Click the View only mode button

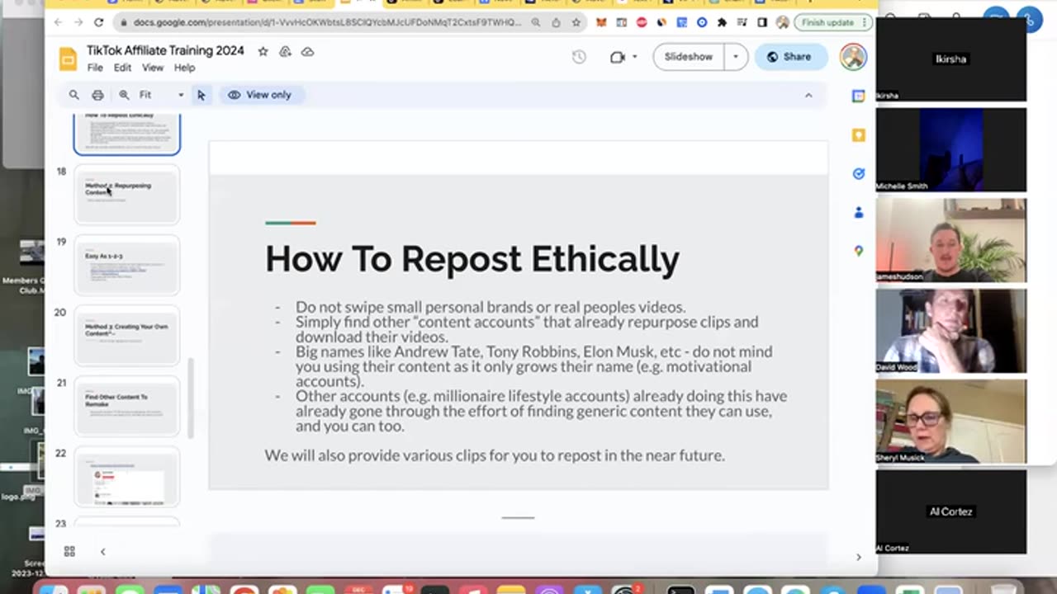tap(260, 95)
